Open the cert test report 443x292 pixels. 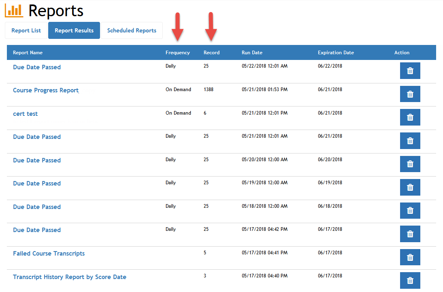pyautogui.click(x=26, y=114)
